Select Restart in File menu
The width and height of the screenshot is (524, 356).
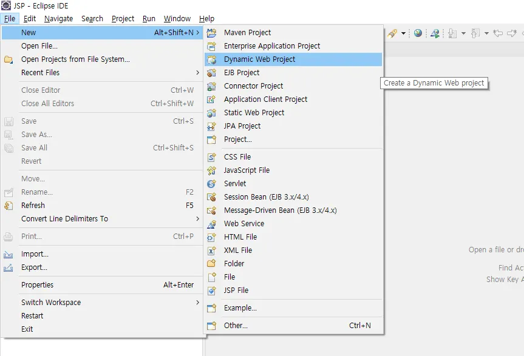pos(102,316)
